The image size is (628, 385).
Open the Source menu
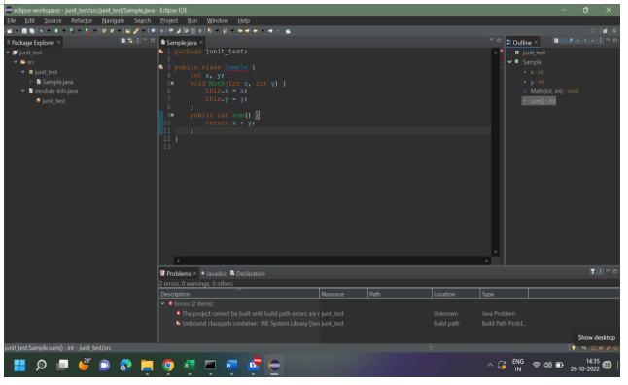point(52,20)
